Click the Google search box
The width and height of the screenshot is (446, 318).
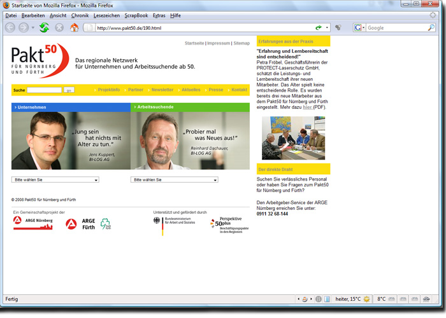tap(396, 28)
